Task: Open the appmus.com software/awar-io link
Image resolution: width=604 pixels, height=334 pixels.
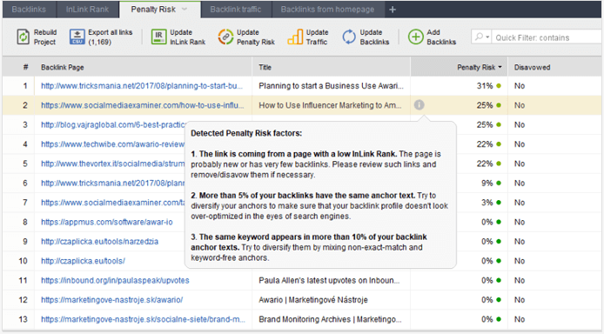Action: click(x=107, y=222)
